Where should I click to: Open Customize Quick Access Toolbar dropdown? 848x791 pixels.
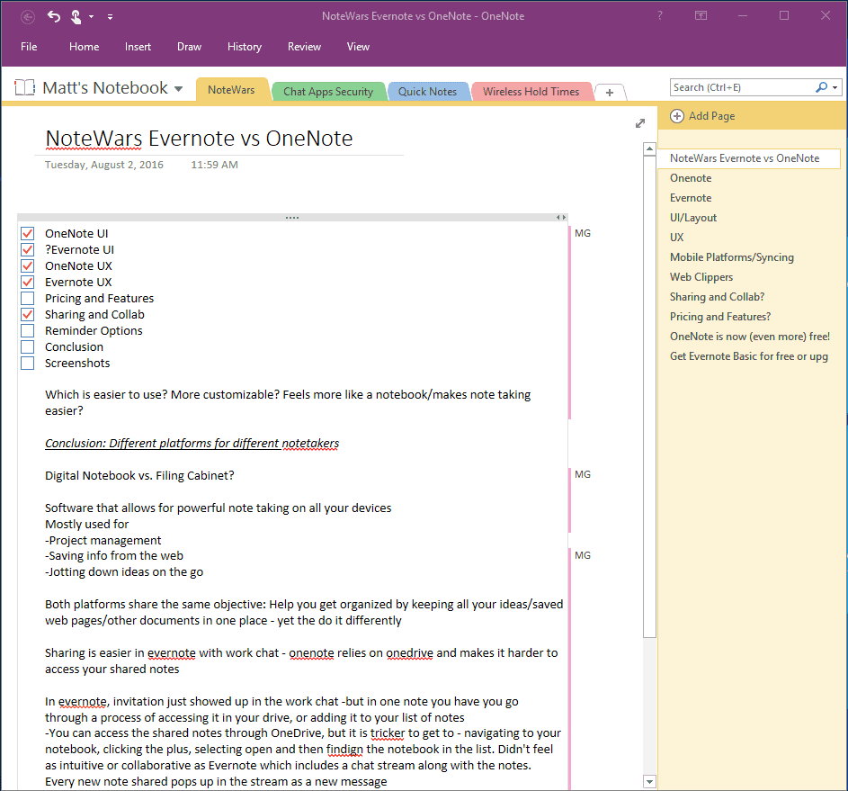(x=110, y=16)
